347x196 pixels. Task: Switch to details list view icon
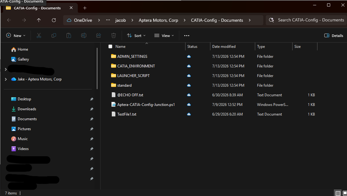pyautogui.click(x=338, y=193)
